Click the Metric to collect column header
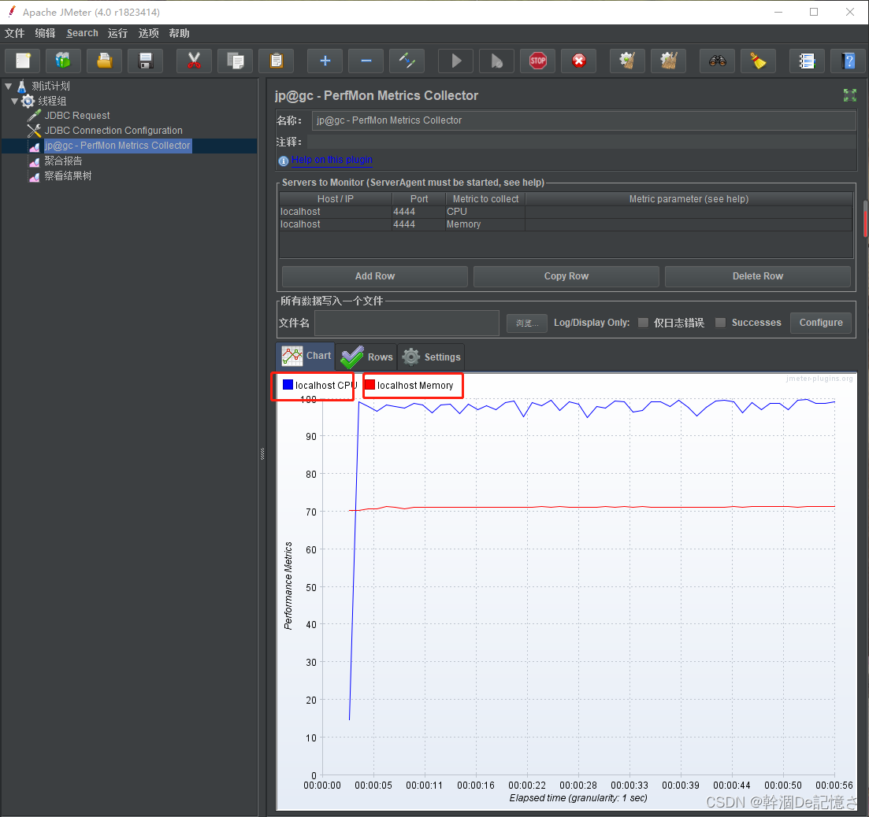Screen dimensions: 869x817 (485, 198)
